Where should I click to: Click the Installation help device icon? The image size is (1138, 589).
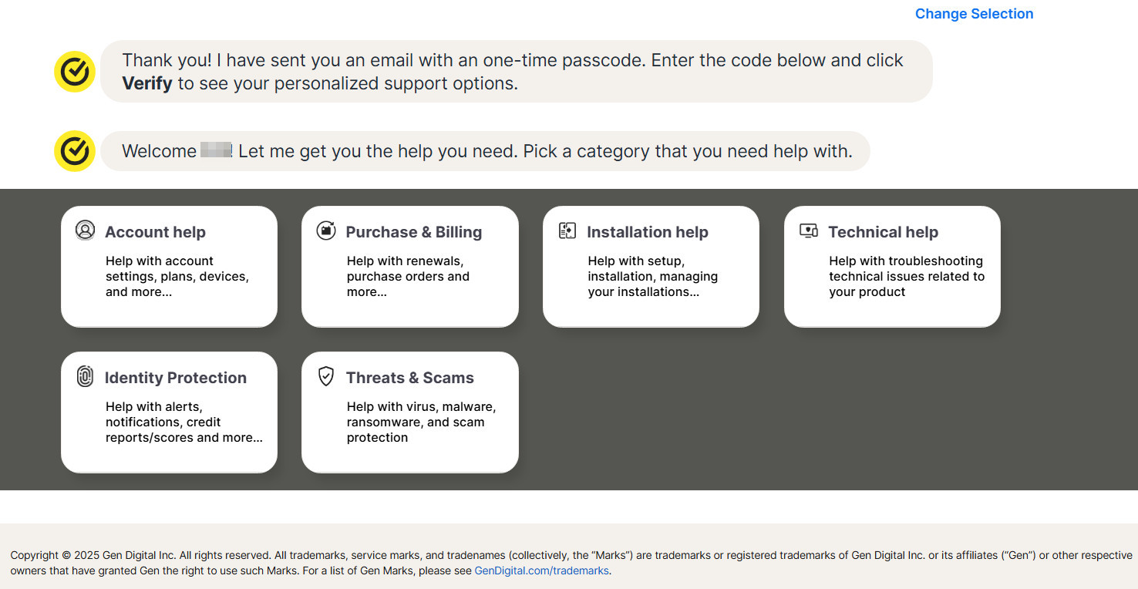click(x=567, y=231)
